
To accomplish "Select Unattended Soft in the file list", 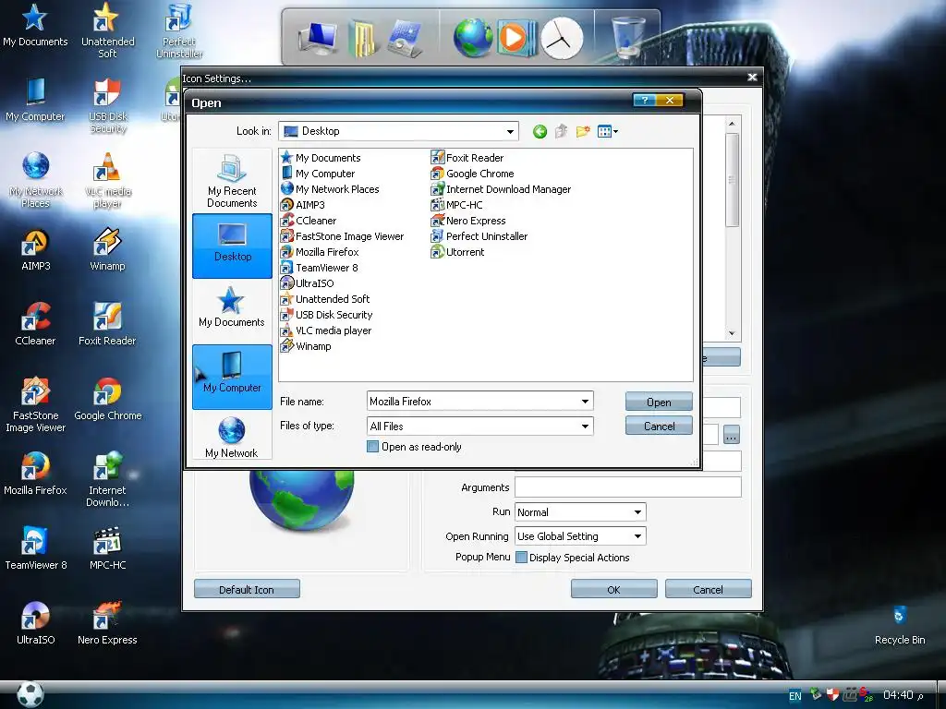I will point(326,299).
